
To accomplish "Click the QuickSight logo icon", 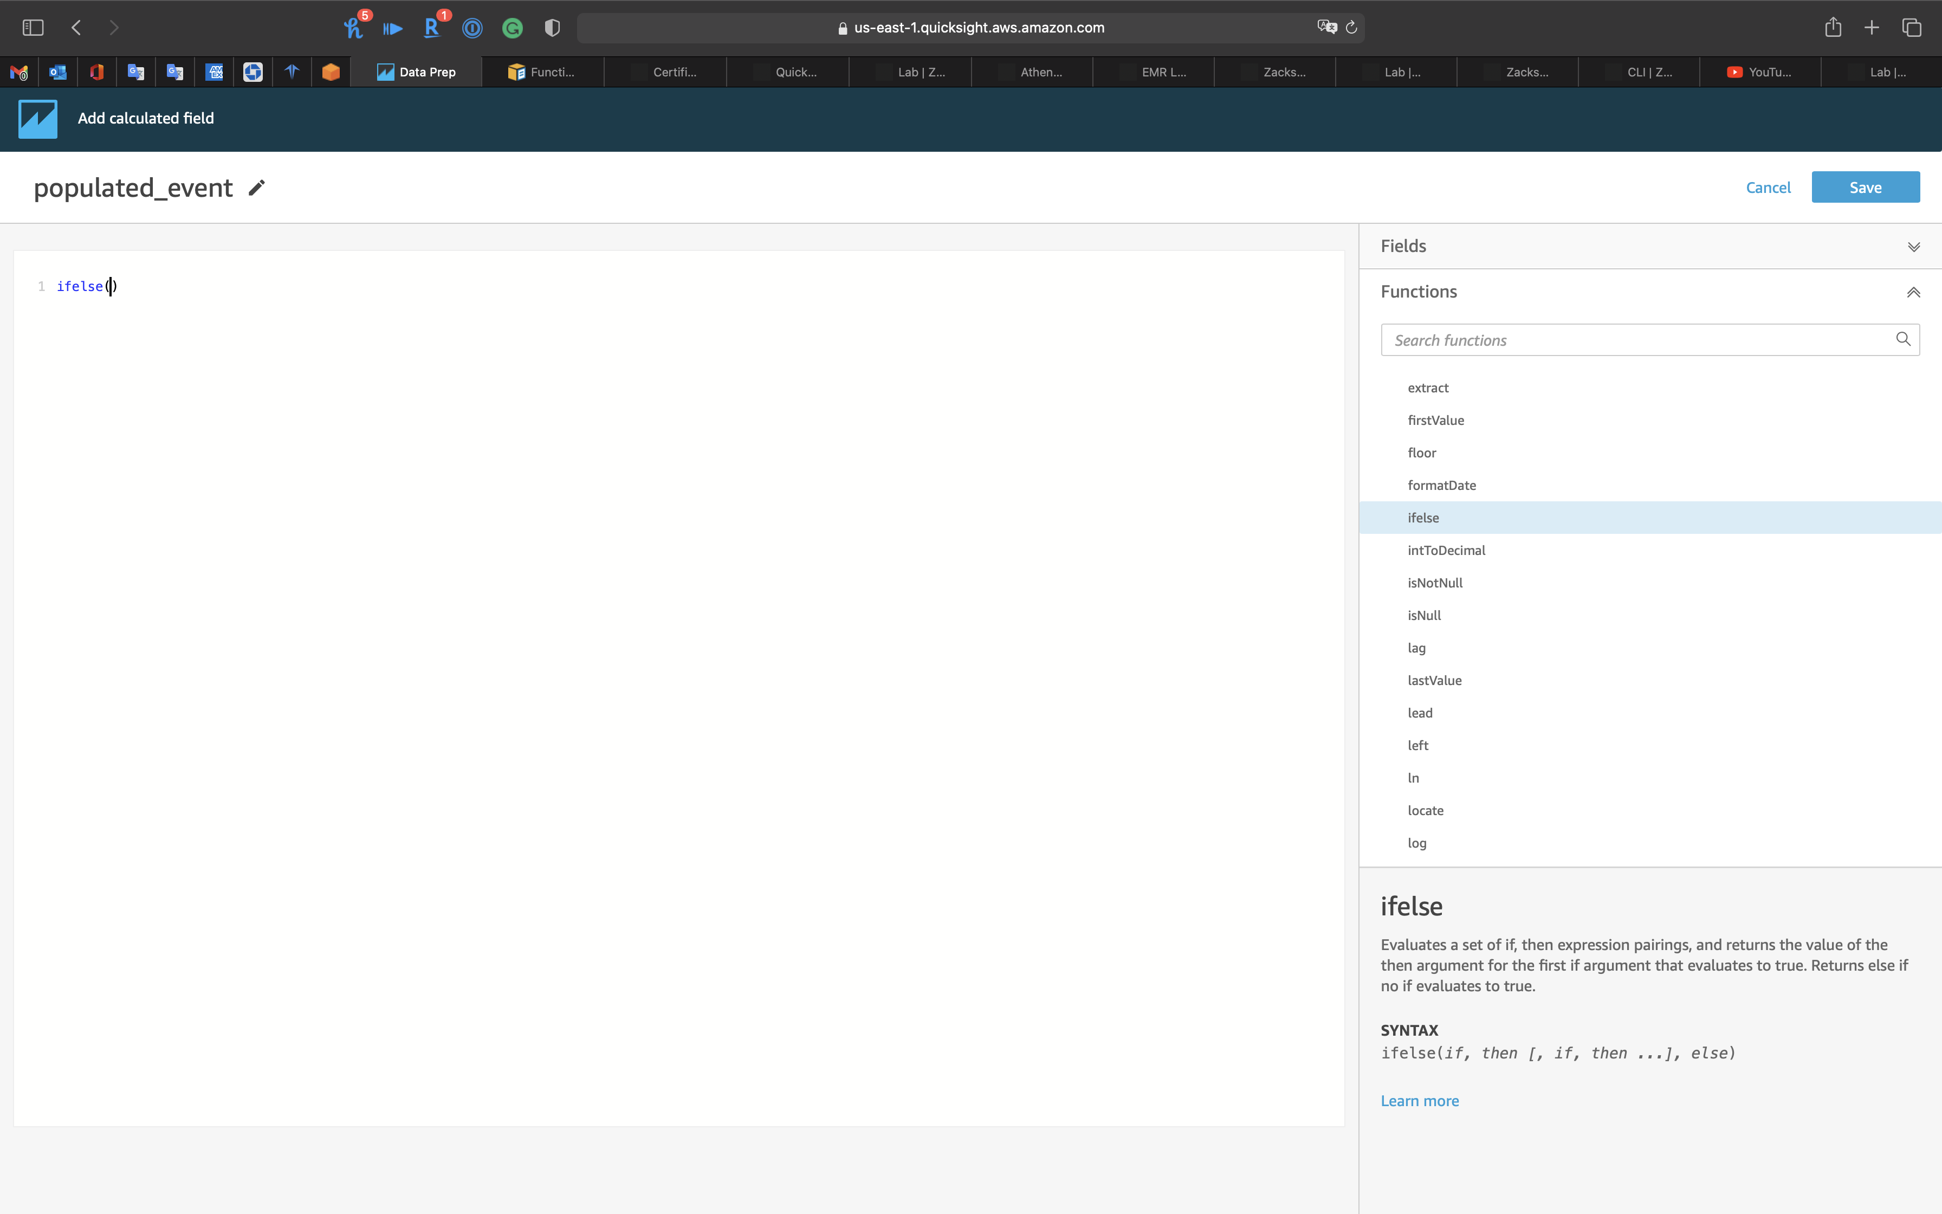I will 38,119.
